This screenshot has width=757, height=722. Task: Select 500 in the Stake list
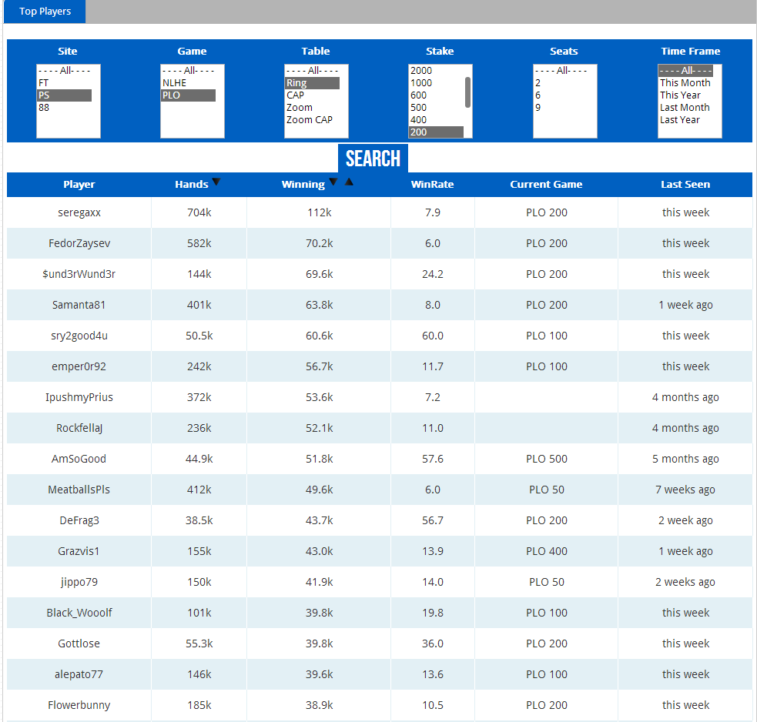437,108
